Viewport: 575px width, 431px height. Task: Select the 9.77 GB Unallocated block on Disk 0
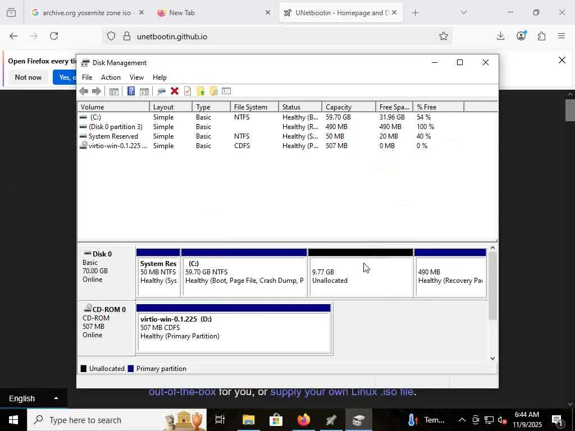coord(360,273)
